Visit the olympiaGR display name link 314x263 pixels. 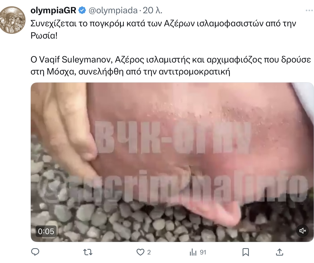point(53,10)
